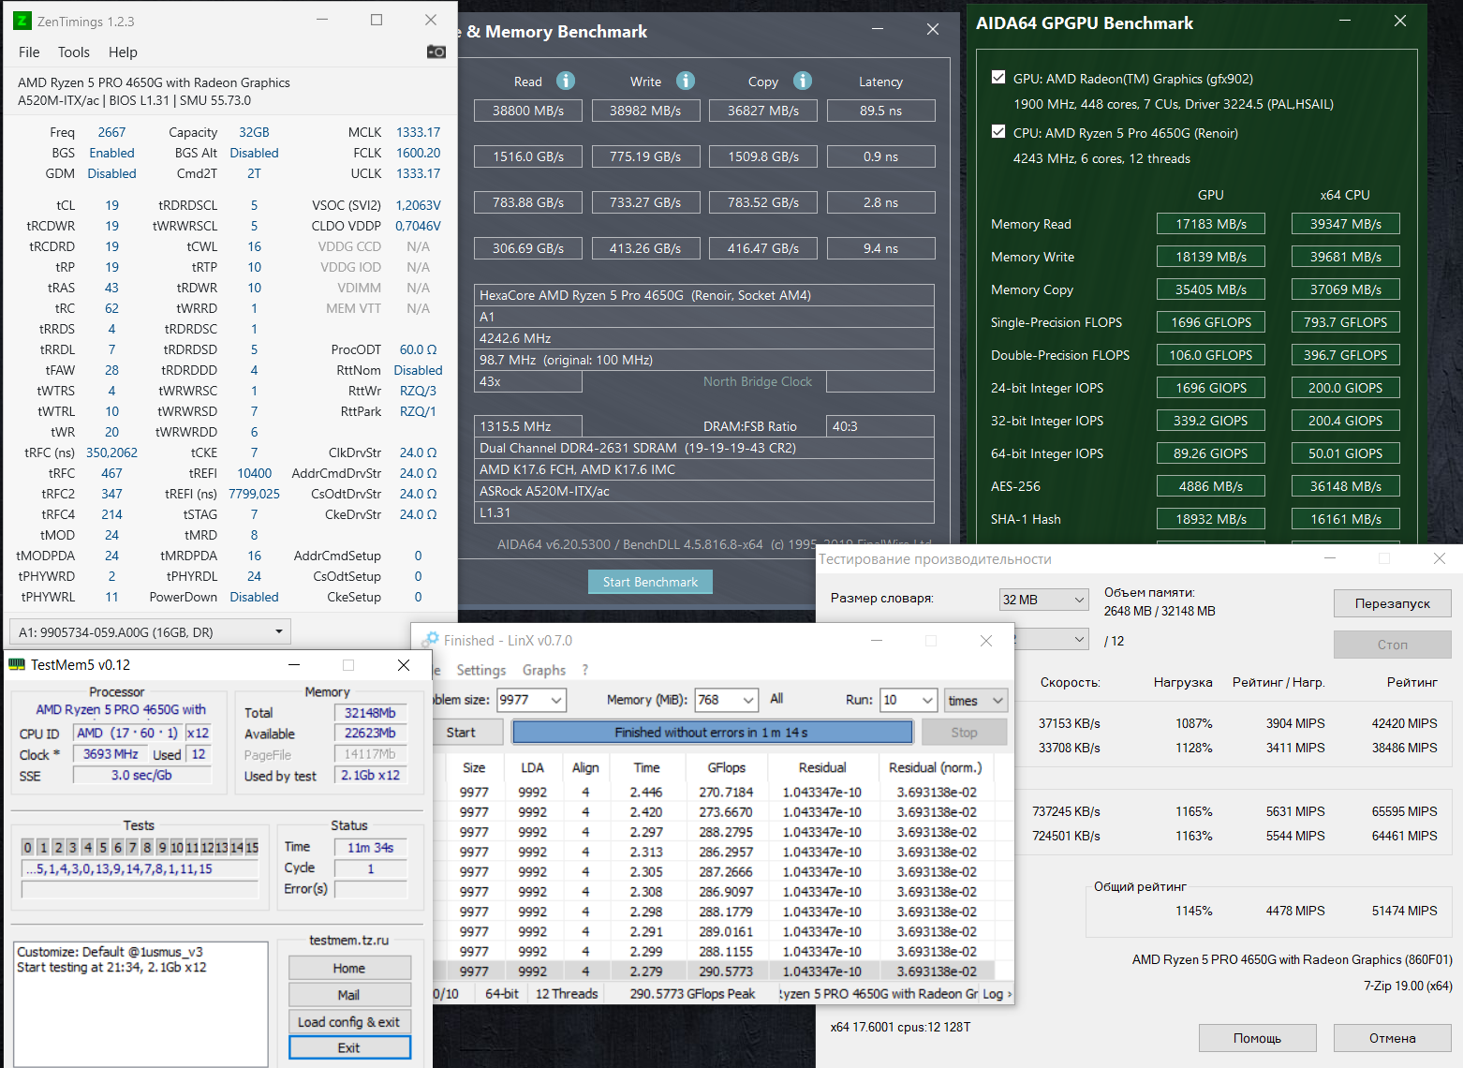Viewport: 1463px width, 1068px height.
Task: Click the 'All' memory link in LinX
Action: point(776,699)
